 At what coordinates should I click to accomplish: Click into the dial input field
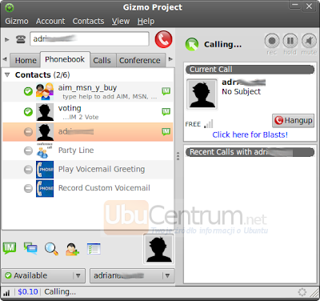point(90,39)
